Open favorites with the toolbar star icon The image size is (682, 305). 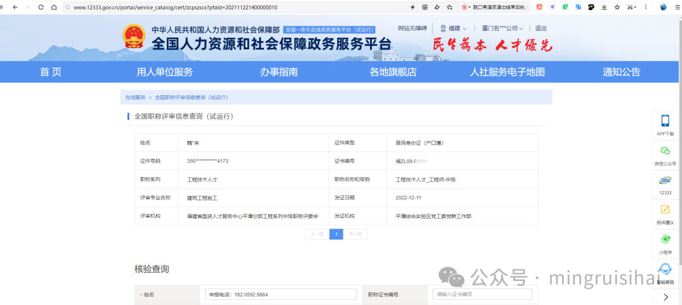click(617, 8)
